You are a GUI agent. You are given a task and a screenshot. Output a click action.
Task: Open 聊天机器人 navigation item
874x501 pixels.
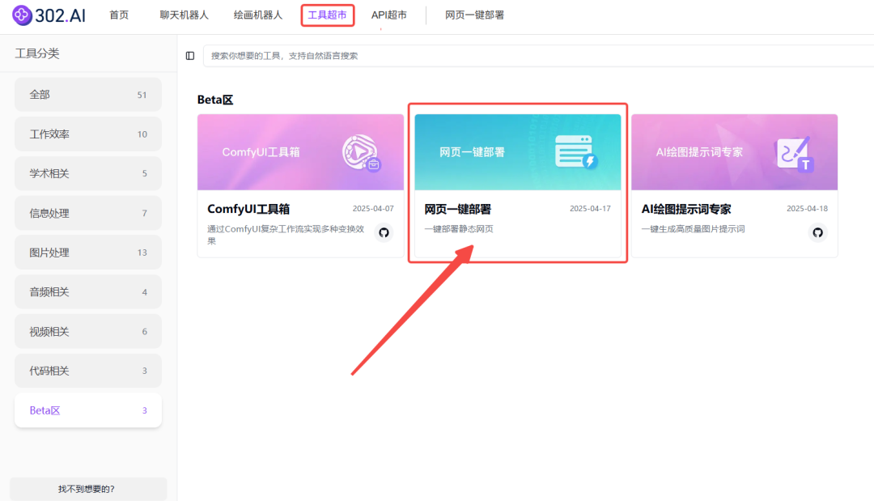(x=184, y=15)
